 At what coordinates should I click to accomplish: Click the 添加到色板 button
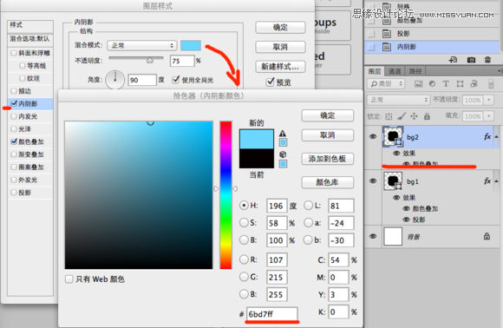[328, 159]
